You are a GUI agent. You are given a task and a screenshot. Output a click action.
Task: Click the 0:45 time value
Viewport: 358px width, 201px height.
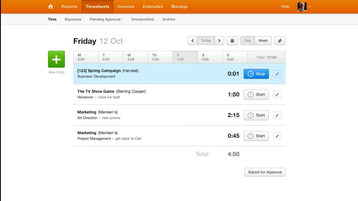pos(233,136)
